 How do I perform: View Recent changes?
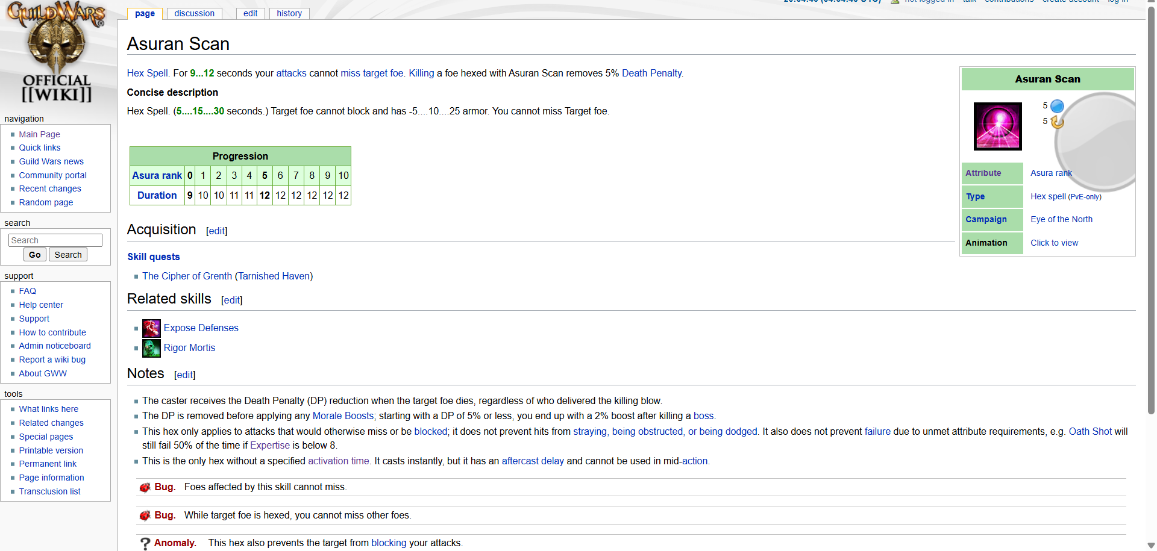coord(50,188)
